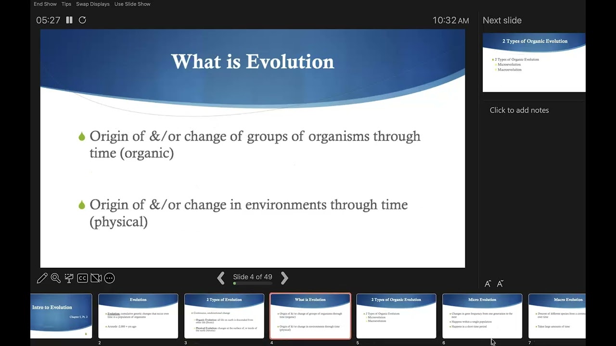Reset the presentation timer

[82, 20]
